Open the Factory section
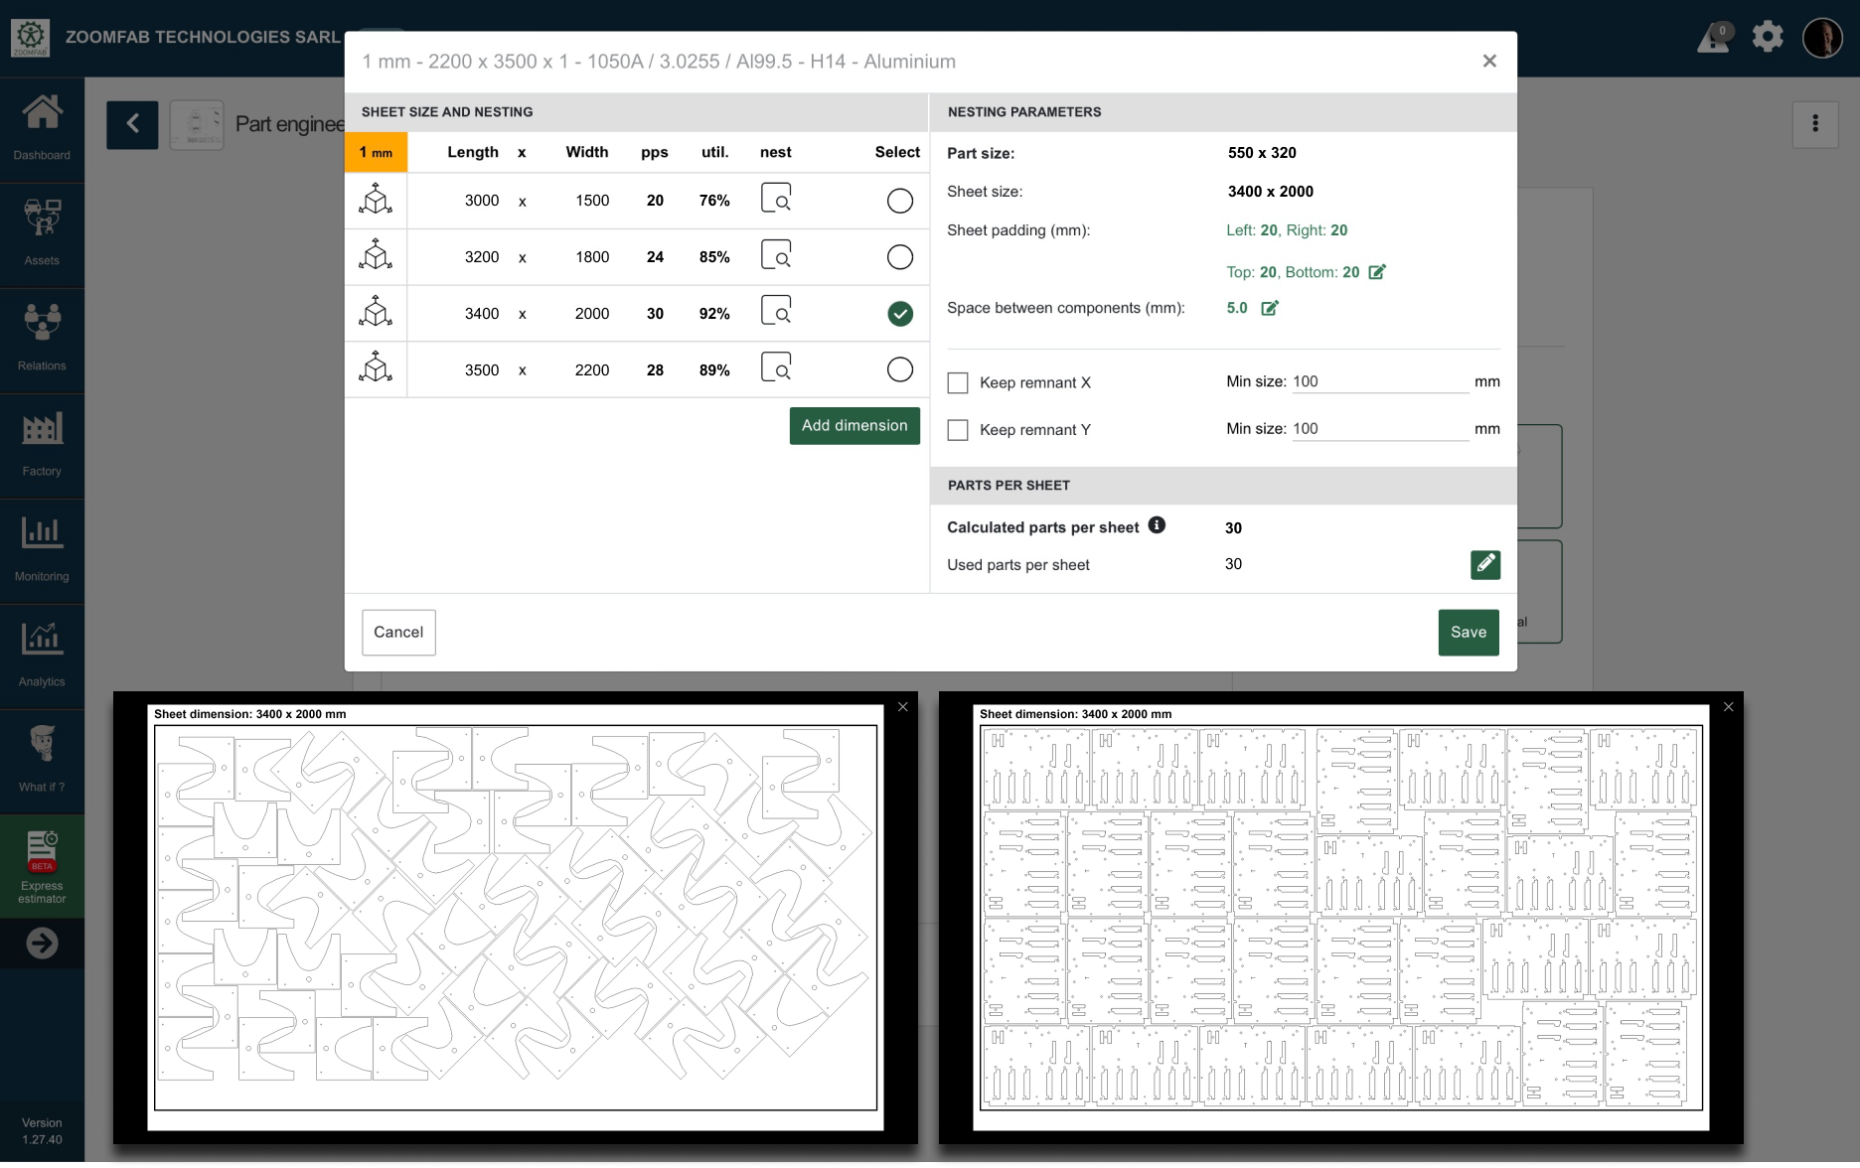The height and width of the screenshot is (1168, 1860). [42, 443]
